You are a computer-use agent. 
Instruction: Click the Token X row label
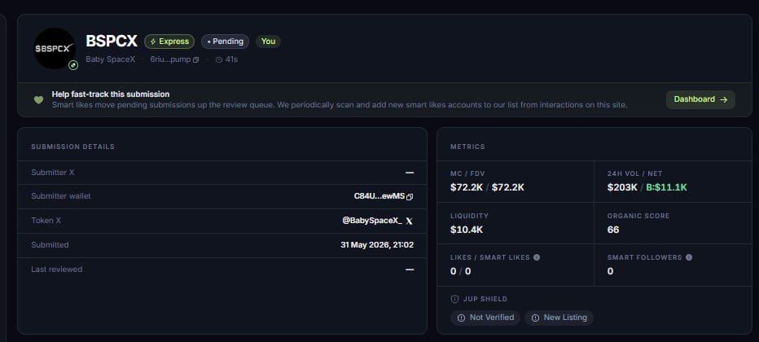[46, 221]
